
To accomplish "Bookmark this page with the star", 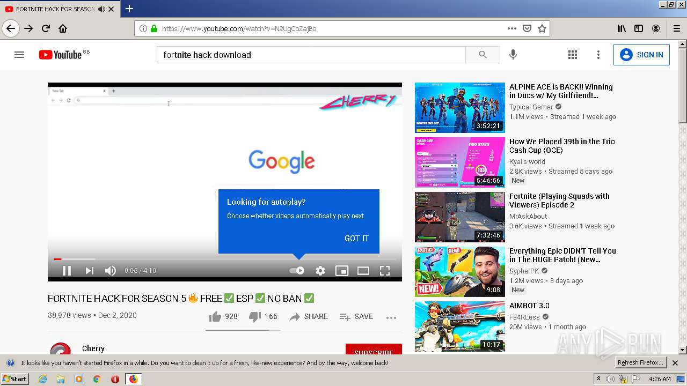I will 542,28.
